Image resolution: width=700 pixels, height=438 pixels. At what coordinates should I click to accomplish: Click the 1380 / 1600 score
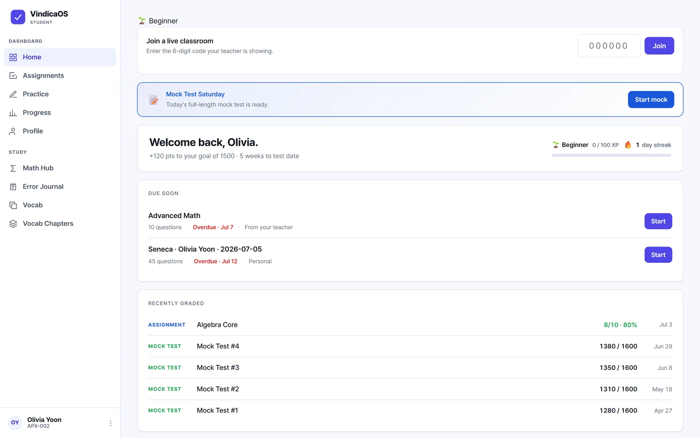(618, 346)
